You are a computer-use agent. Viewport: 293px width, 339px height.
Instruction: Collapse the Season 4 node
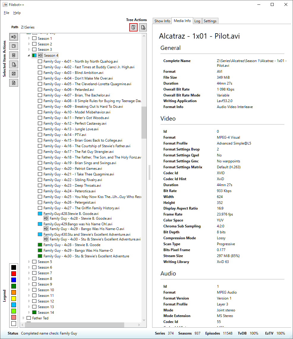pyautogui.click(x=29, y=56)
